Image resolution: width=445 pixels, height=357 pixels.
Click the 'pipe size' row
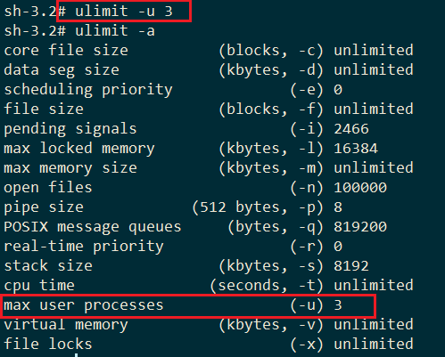click(173, 207)
